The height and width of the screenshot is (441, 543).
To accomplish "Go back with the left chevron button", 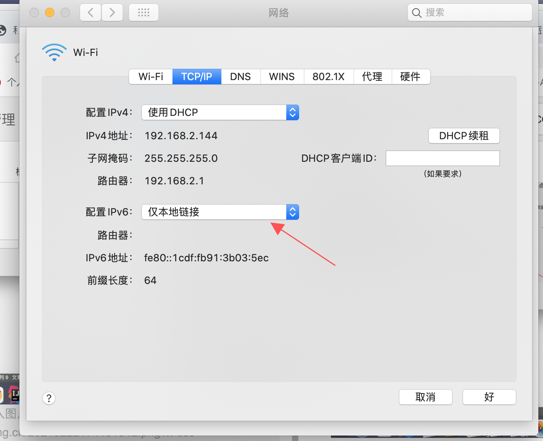I will point(90,12).
